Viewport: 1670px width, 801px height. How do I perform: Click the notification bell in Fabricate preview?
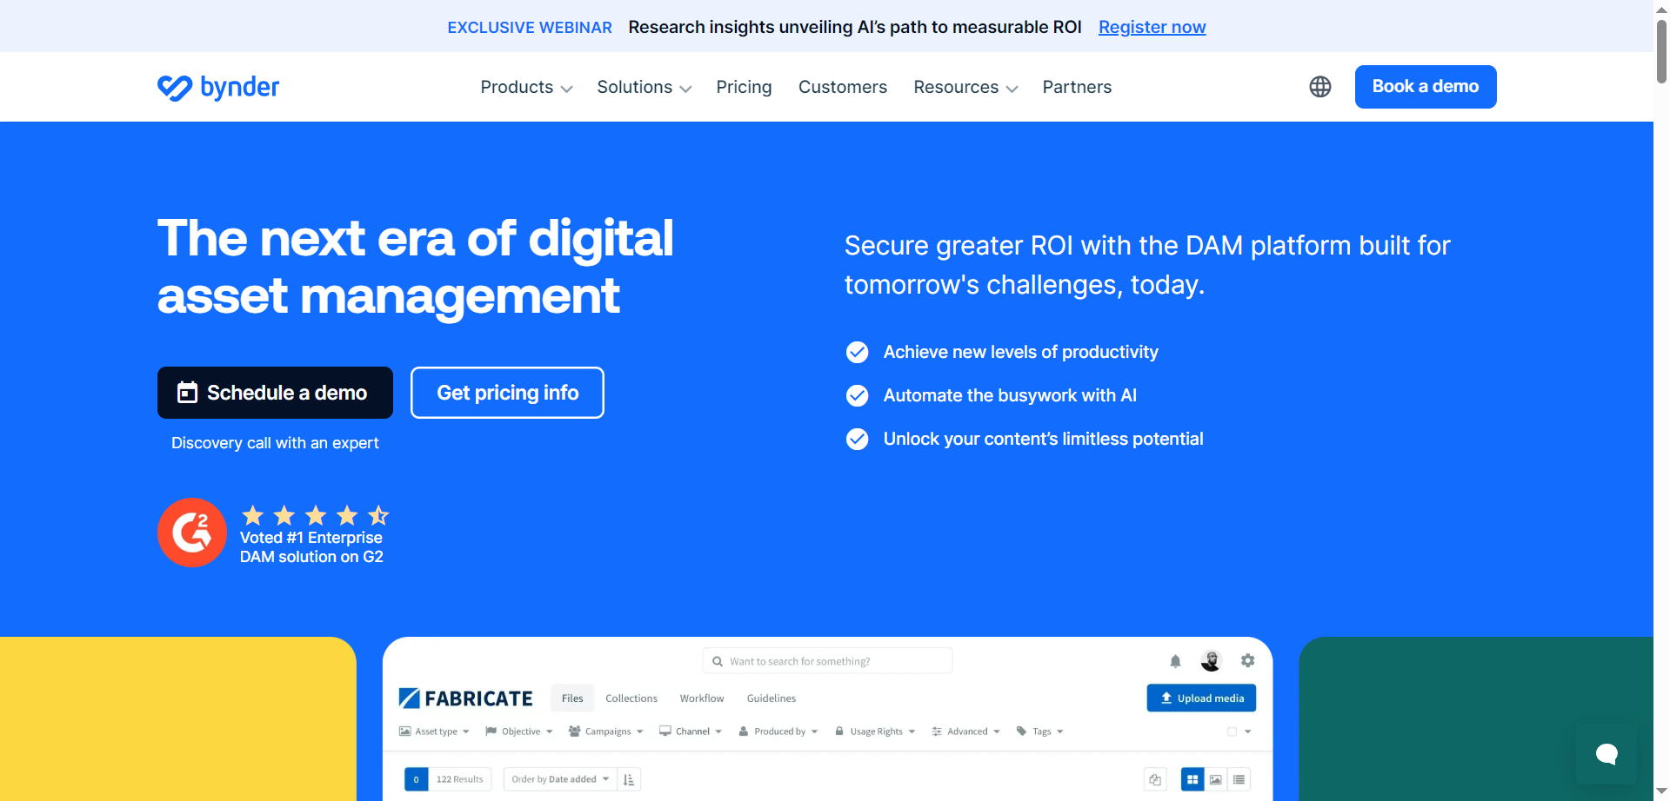(x=1175, y=661)
